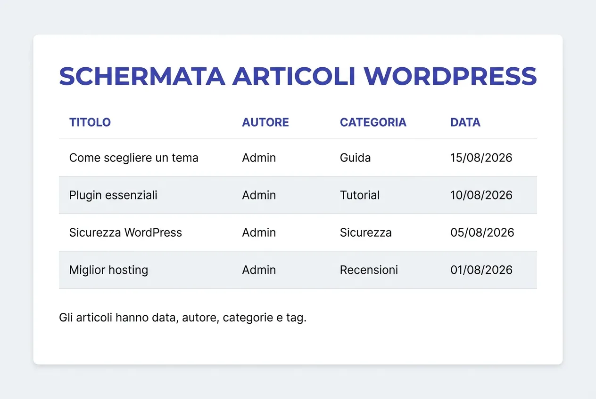Select the title 'Sicurezza WordPress'
Viewport: 596px width, 399px height.
coord(125,232)
